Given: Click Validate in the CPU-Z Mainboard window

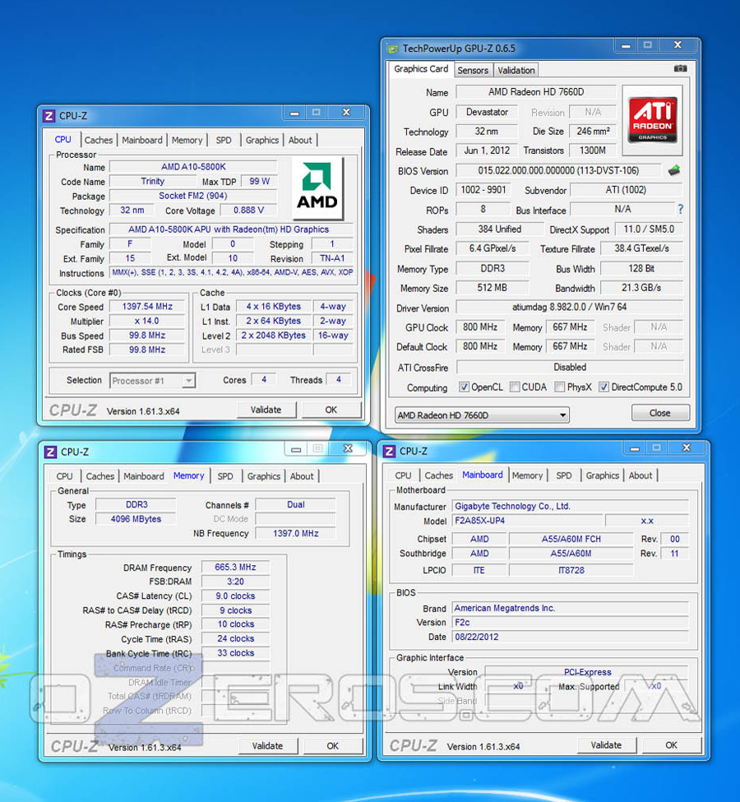Looking at the screenshot, I should coord(606,745).
